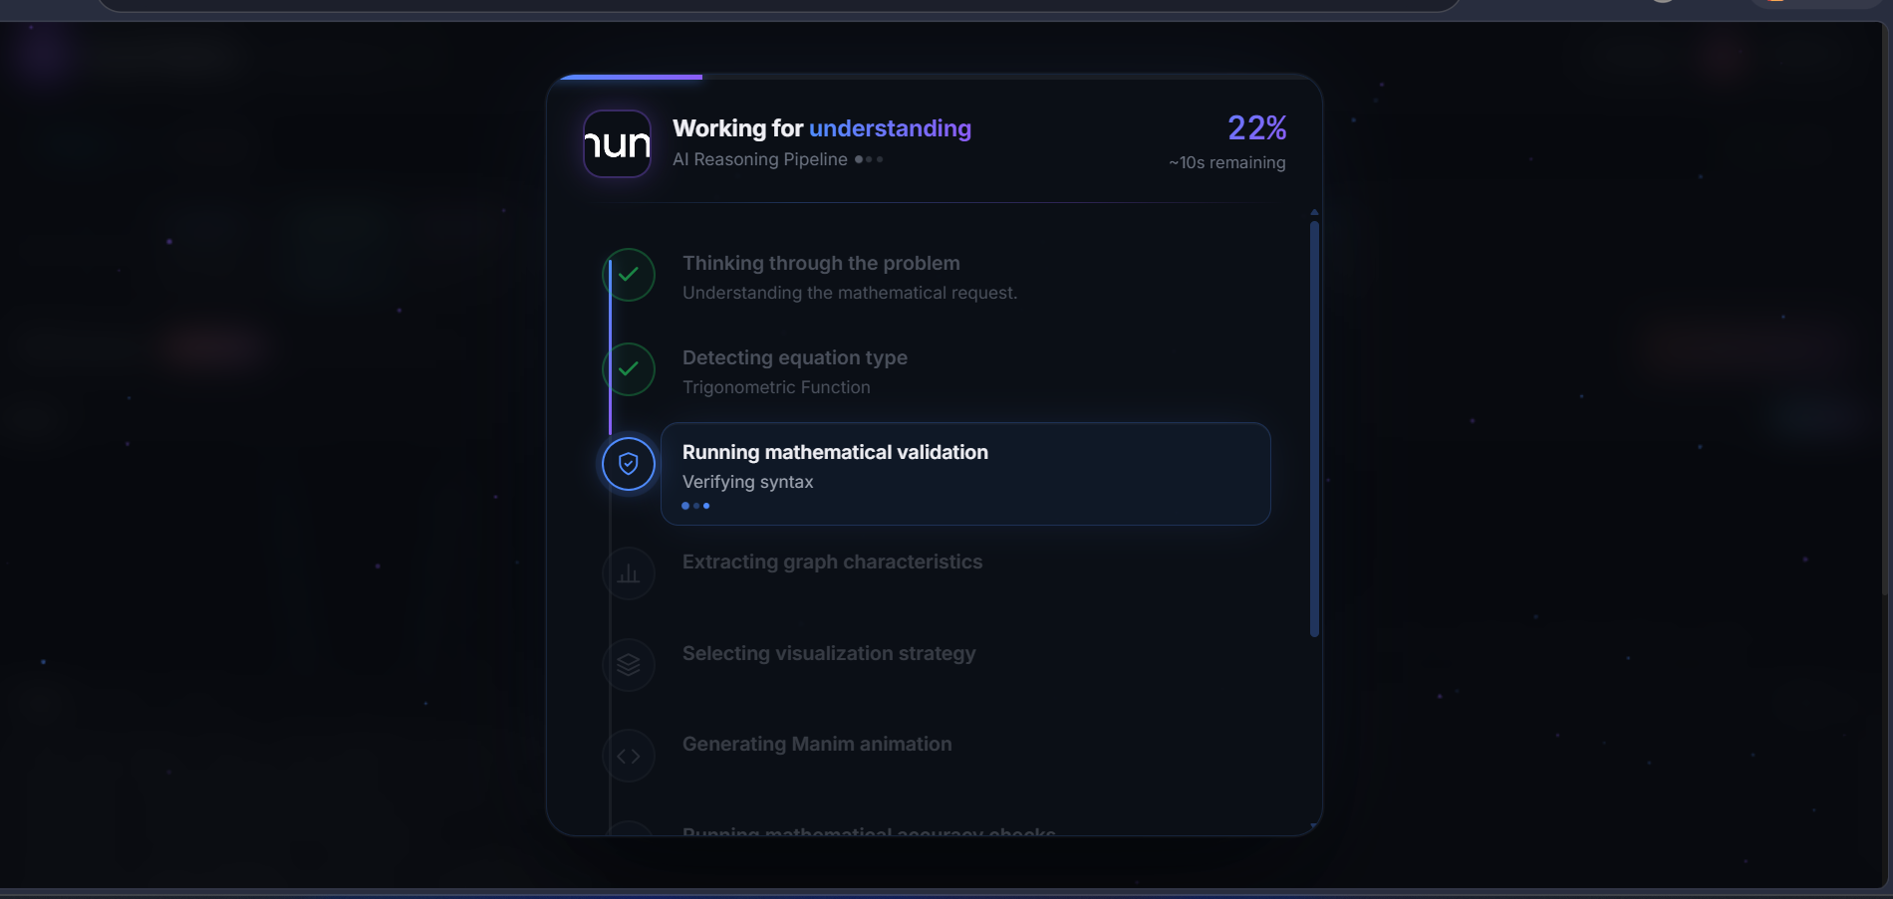Screen dimensions: 1893x899
Task: Click the top progress bar
Action: click(935, 77)
